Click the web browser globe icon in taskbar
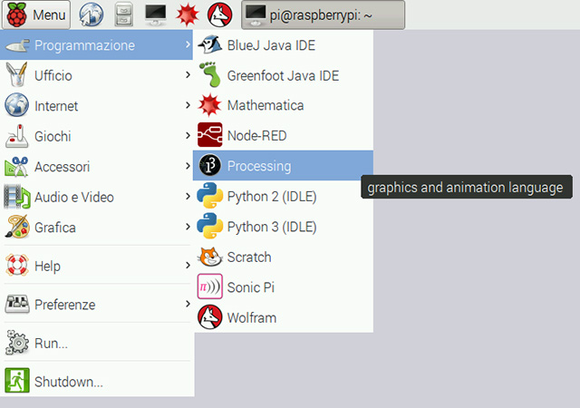Image resolution: width=580 pixels, height=408 pixels. (x=92, y=15)
